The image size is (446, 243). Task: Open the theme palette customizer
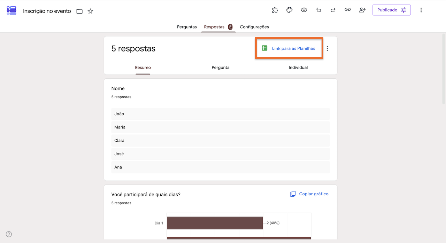click(x=289, y=10)
